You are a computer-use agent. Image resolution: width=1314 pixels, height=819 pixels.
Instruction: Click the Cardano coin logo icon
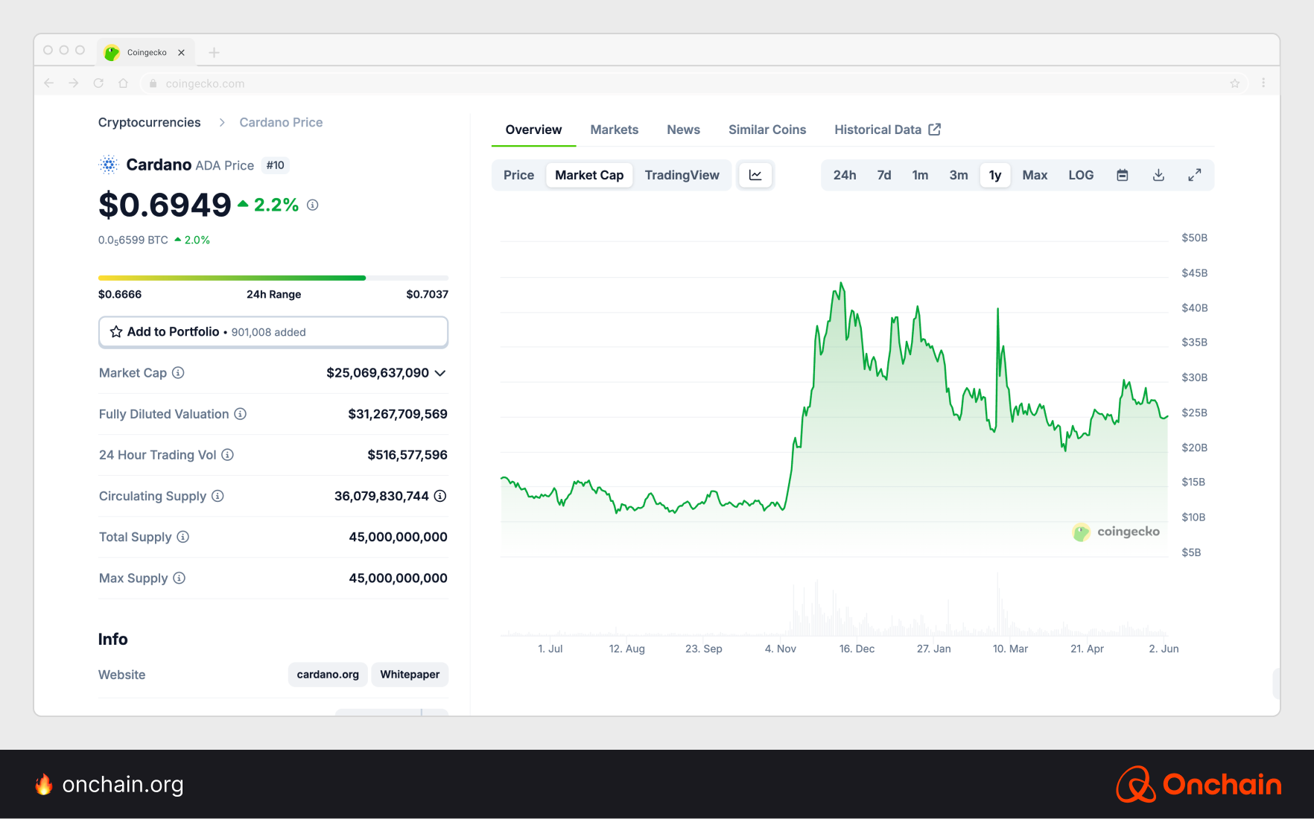click(109, 165)
